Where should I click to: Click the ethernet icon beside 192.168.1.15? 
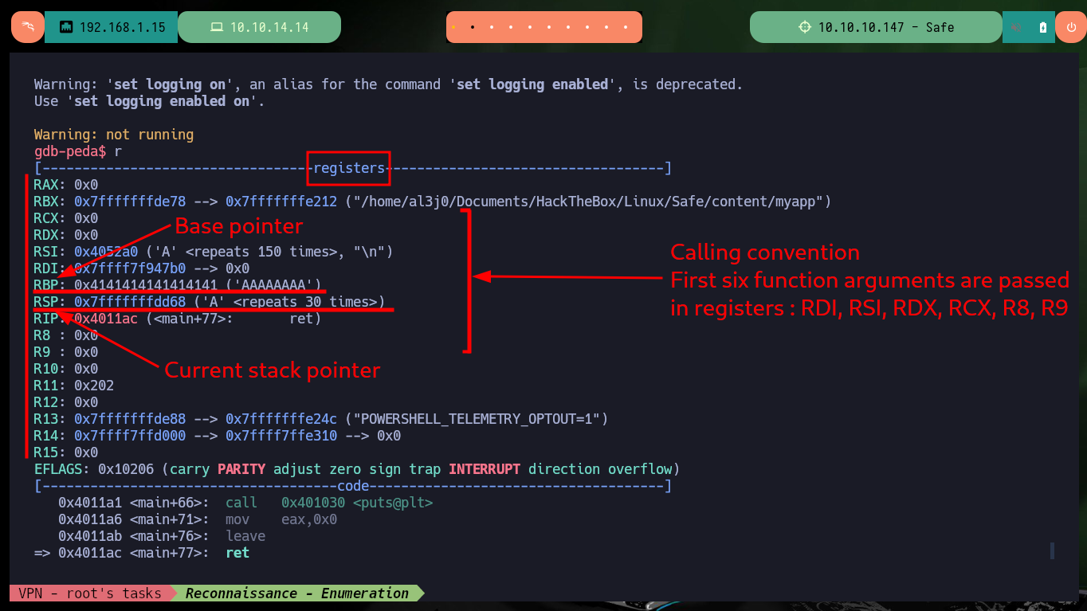tap(66, 27)
